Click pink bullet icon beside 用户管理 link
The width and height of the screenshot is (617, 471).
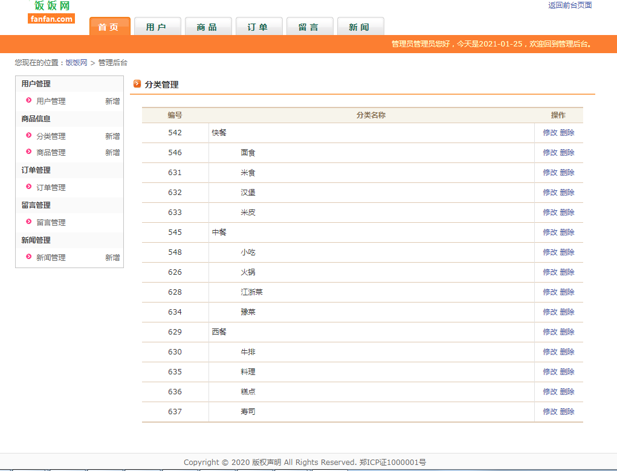(x=29, y=100)
